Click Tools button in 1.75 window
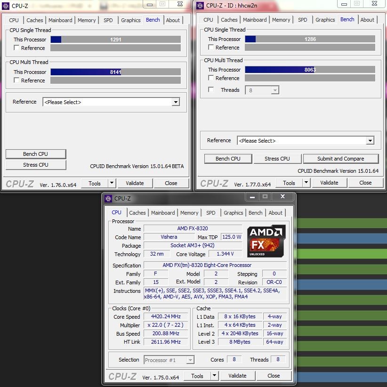 click(x=197, y=376)
